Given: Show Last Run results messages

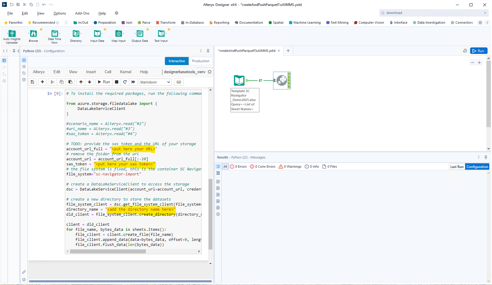Looking at the screenshot, I should click(457, 167).
